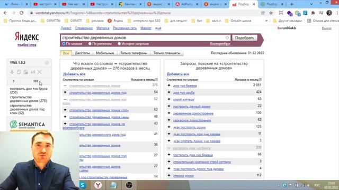Expand hidden bookmarks chevron
This screenshot has height=190, width=339.
coord(266,21)
